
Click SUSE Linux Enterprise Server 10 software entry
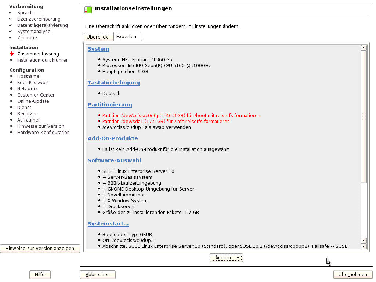click(x=138, y=171)
